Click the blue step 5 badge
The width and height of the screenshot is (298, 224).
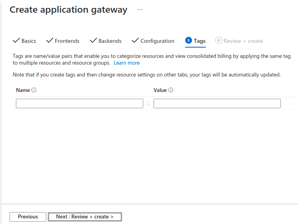tap(189, 40)
